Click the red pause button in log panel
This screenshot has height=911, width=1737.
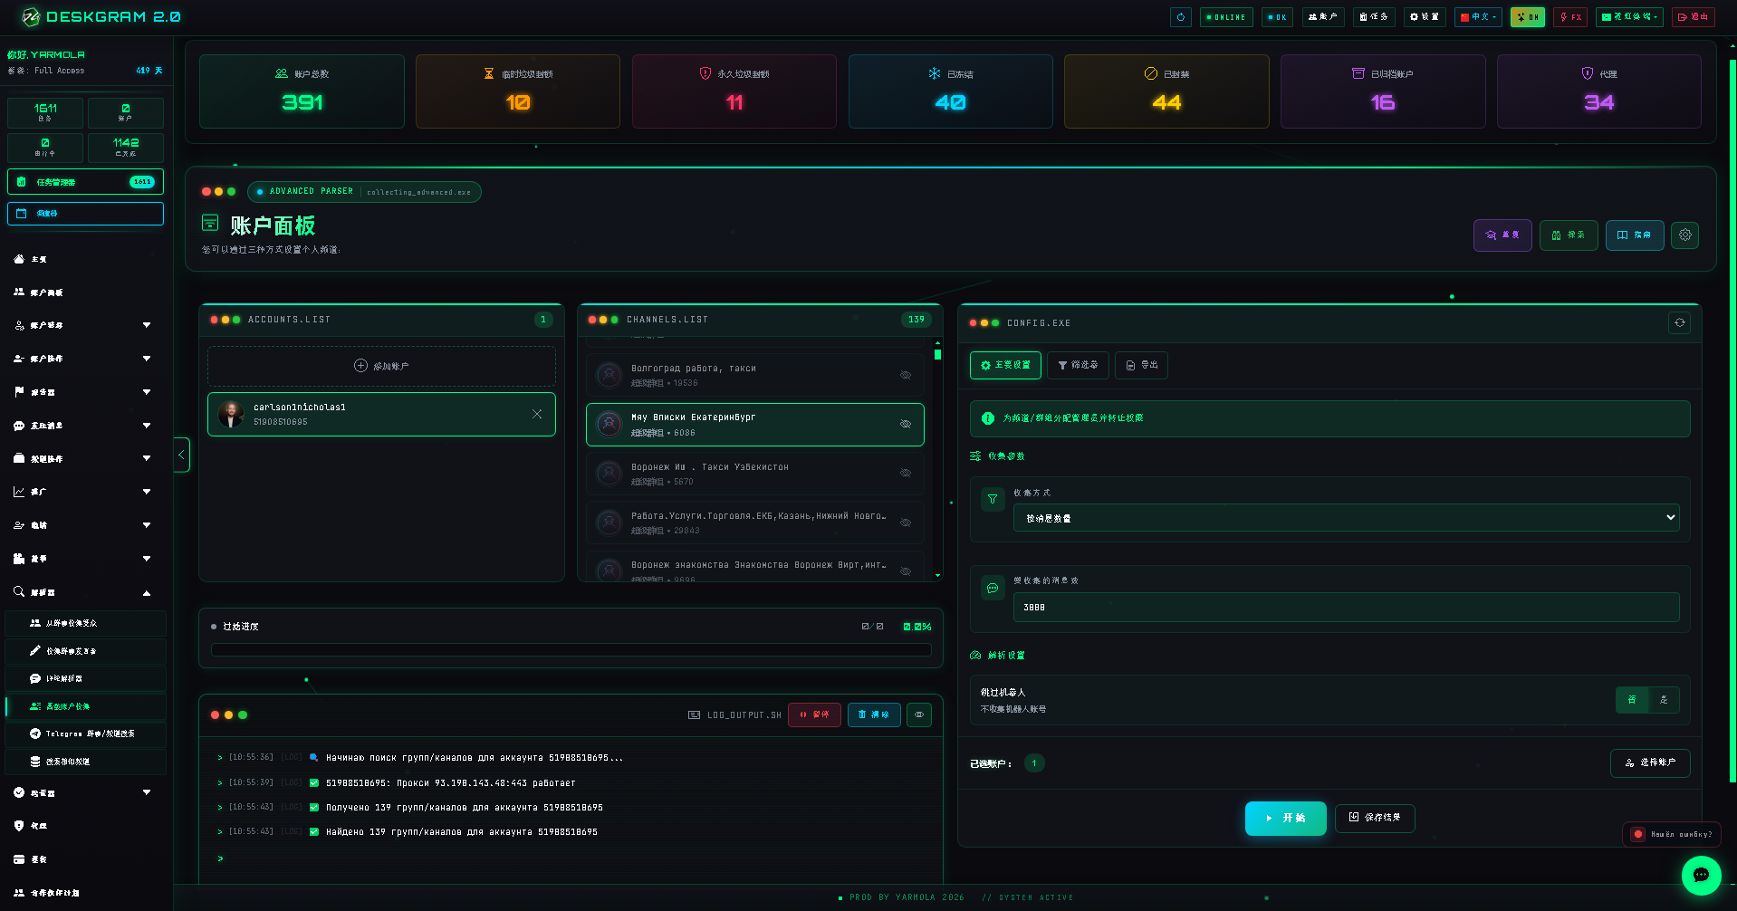point(814,714)
